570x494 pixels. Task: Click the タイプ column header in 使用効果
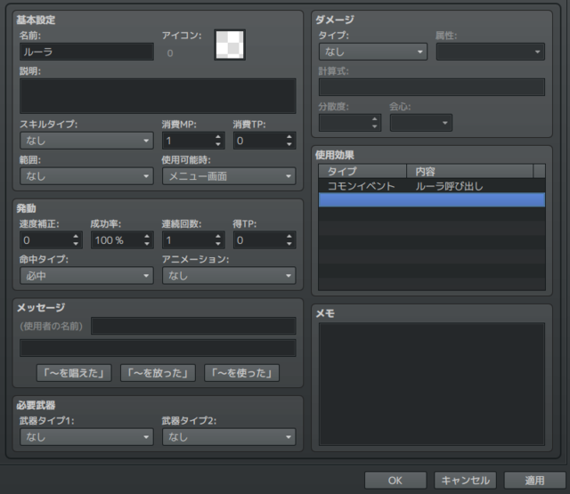click(362, 171)
